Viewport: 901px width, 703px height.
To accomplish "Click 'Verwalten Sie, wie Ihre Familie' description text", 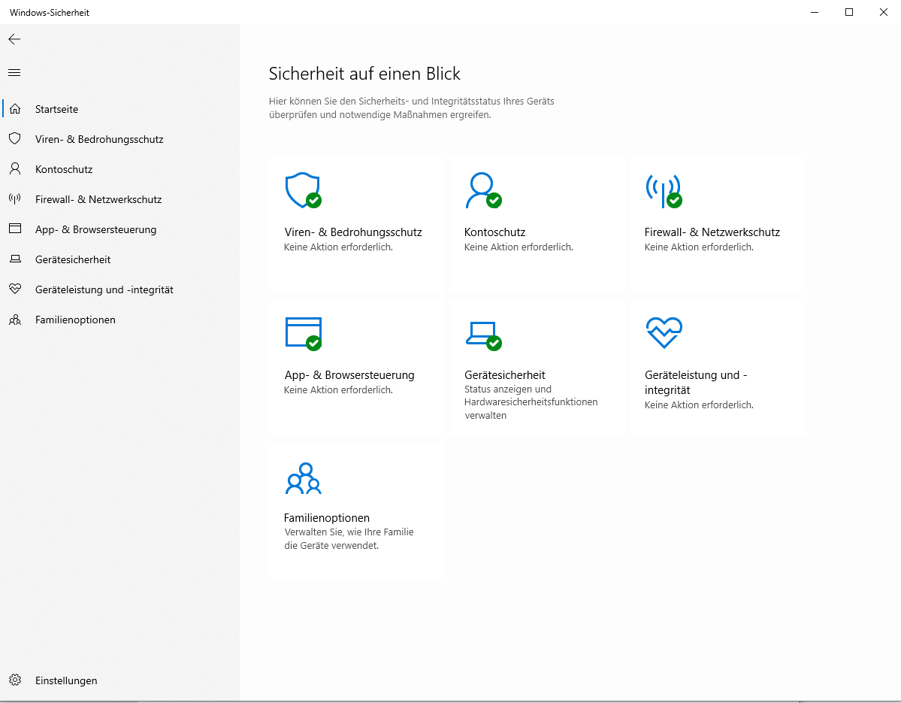I will 349,532.
